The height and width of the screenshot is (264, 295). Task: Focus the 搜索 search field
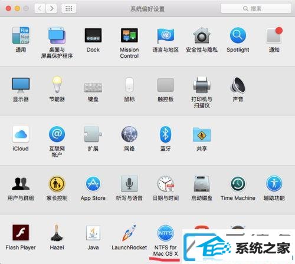pyautogui.click(x=256, y=8)
